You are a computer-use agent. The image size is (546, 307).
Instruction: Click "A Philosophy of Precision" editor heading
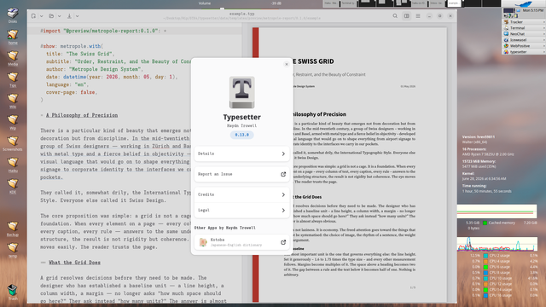[x=82, y=115]
